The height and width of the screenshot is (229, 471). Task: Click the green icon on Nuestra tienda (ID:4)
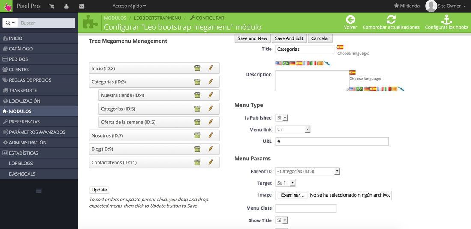(x=197, y=95)
